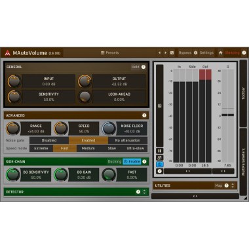Click the meter power icon button

[160, 164]
